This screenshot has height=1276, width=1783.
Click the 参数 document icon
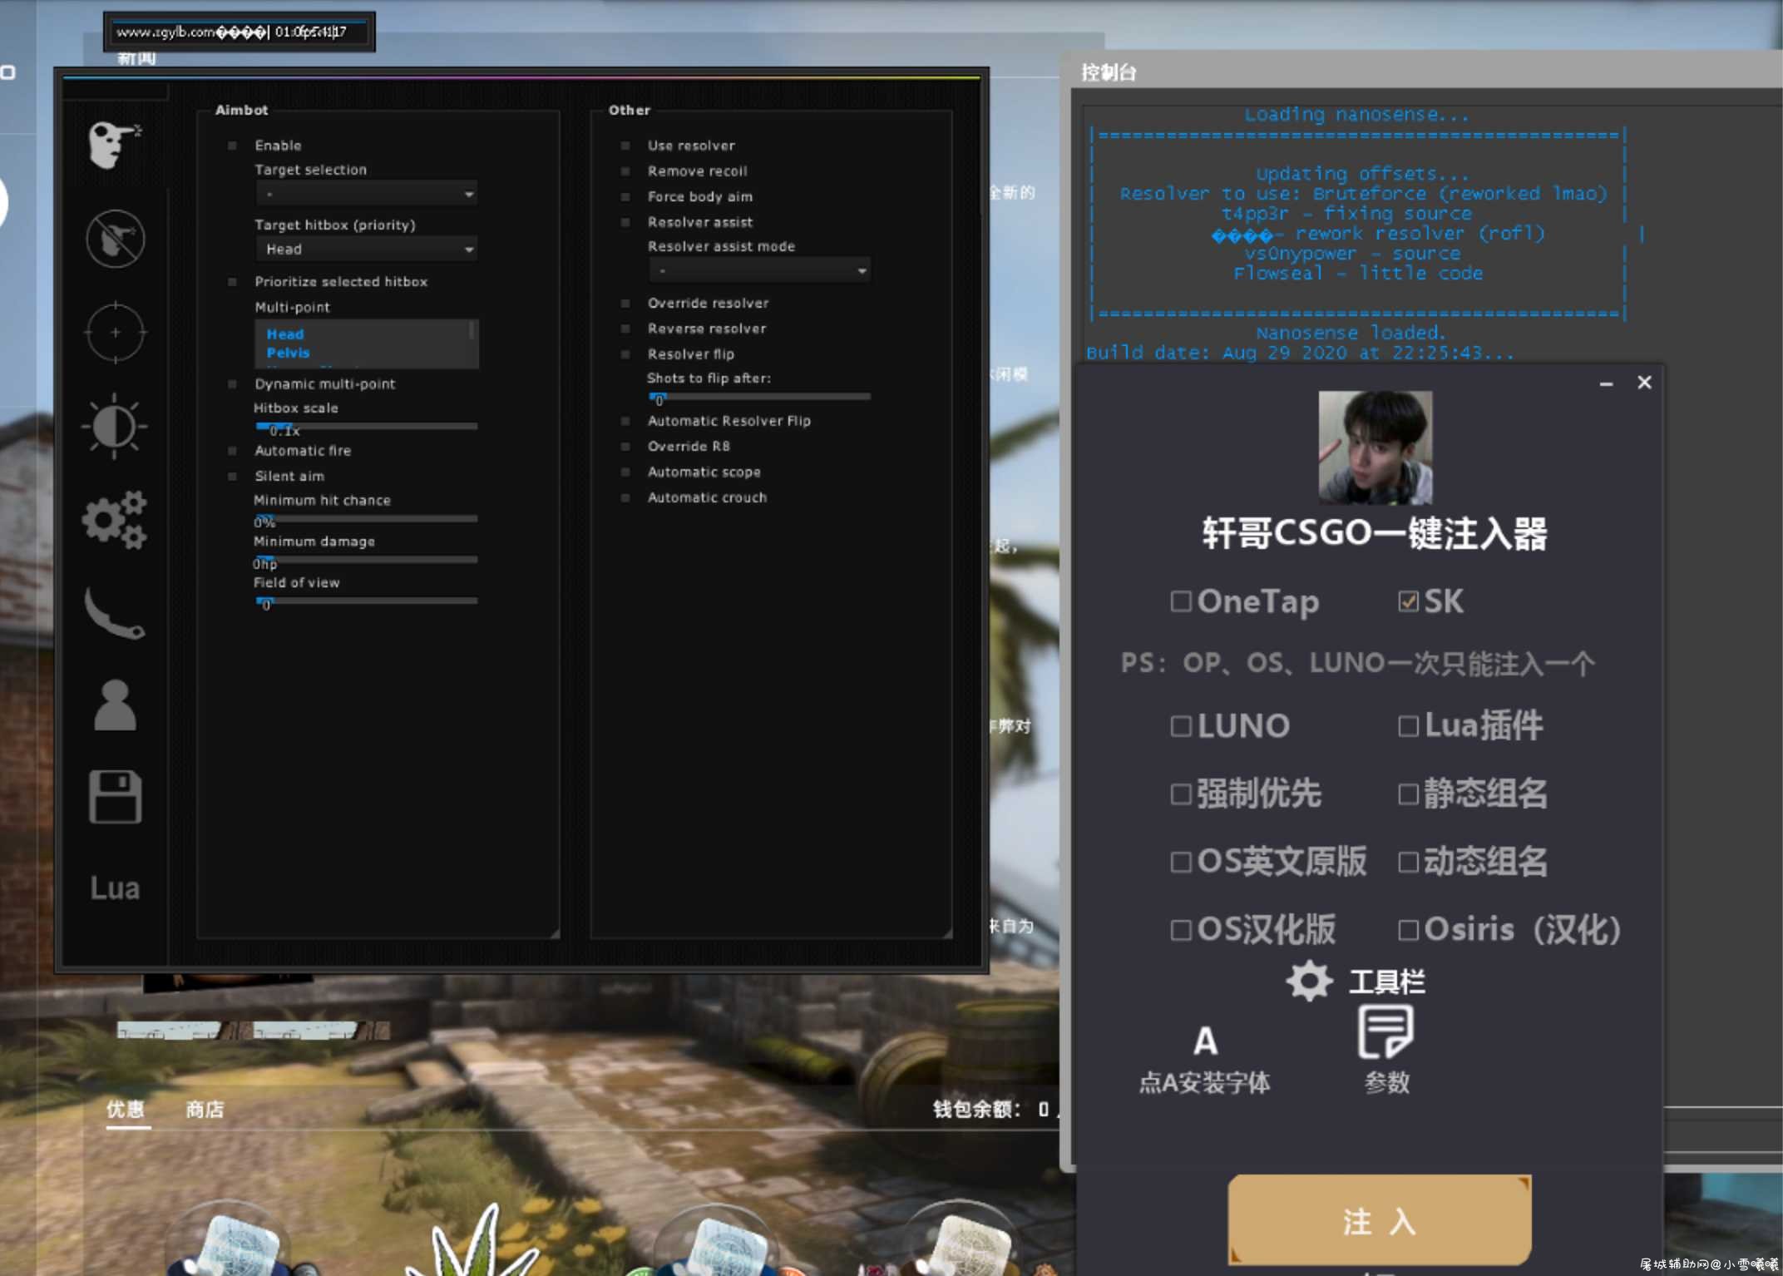pos(1385,1031)
